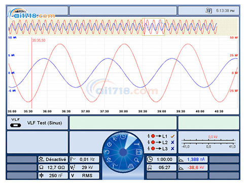This screenshot has width=246, height=185.
Task: Click the 250 nF capacitance value
Action: click(x=56, y=175)
